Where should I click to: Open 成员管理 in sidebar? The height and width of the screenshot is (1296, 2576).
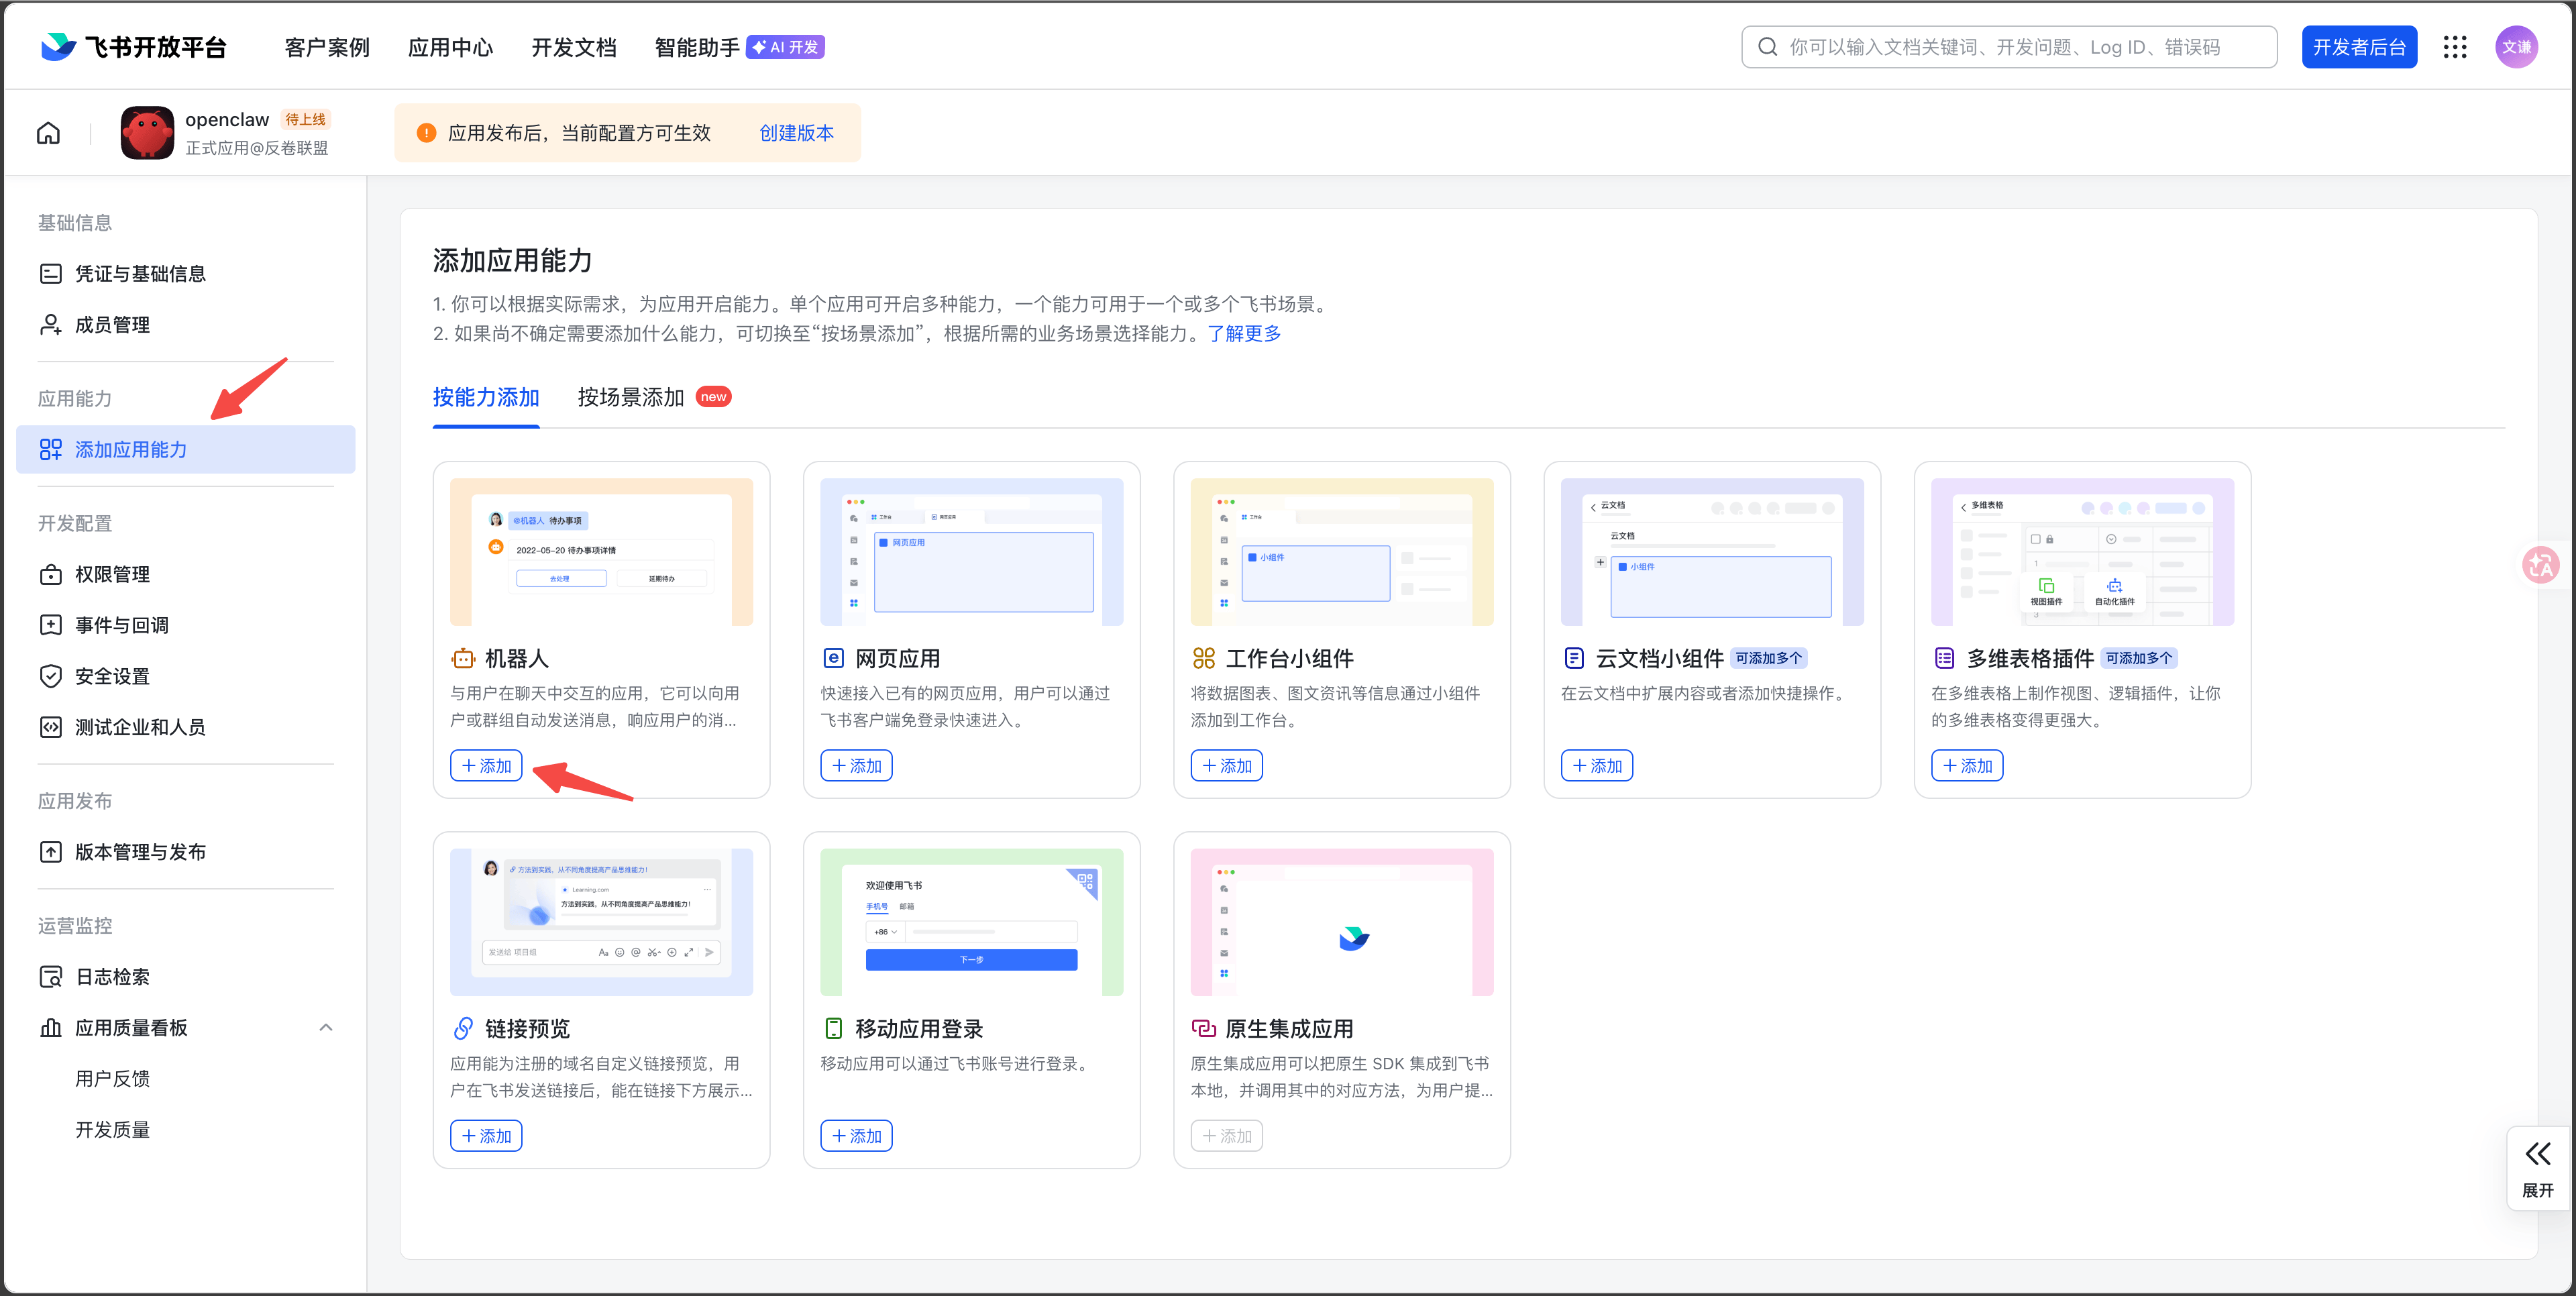point(185,325)
